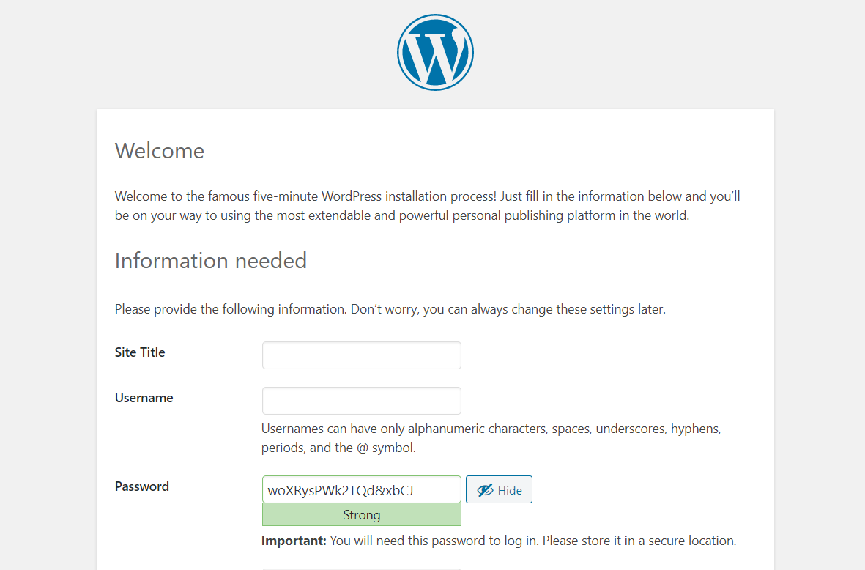Click the Welcome heading
This screenshot has height=570, width=865.
tap(160, 151)
